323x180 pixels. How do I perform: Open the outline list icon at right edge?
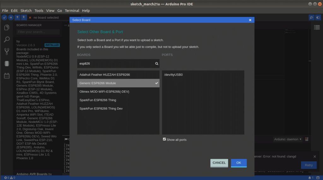tap(317, 27)
